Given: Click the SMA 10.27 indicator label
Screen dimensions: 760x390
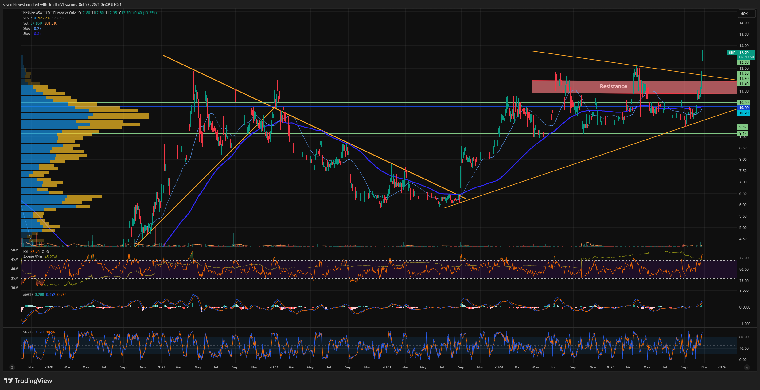Looking at the screenshot, I should point(27,29).
